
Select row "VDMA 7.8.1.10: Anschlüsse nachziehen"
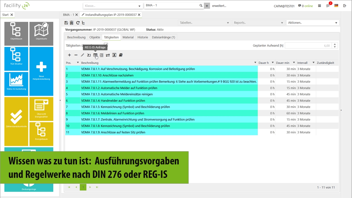click(202, 75)
